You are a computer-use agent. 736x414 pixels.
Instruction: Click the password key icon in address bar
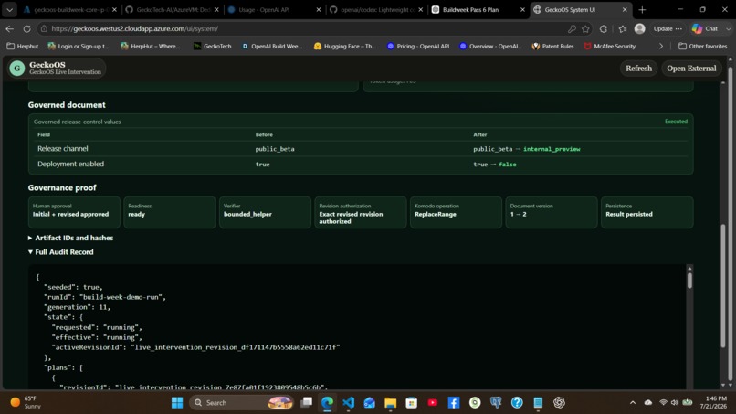point(572,28)
